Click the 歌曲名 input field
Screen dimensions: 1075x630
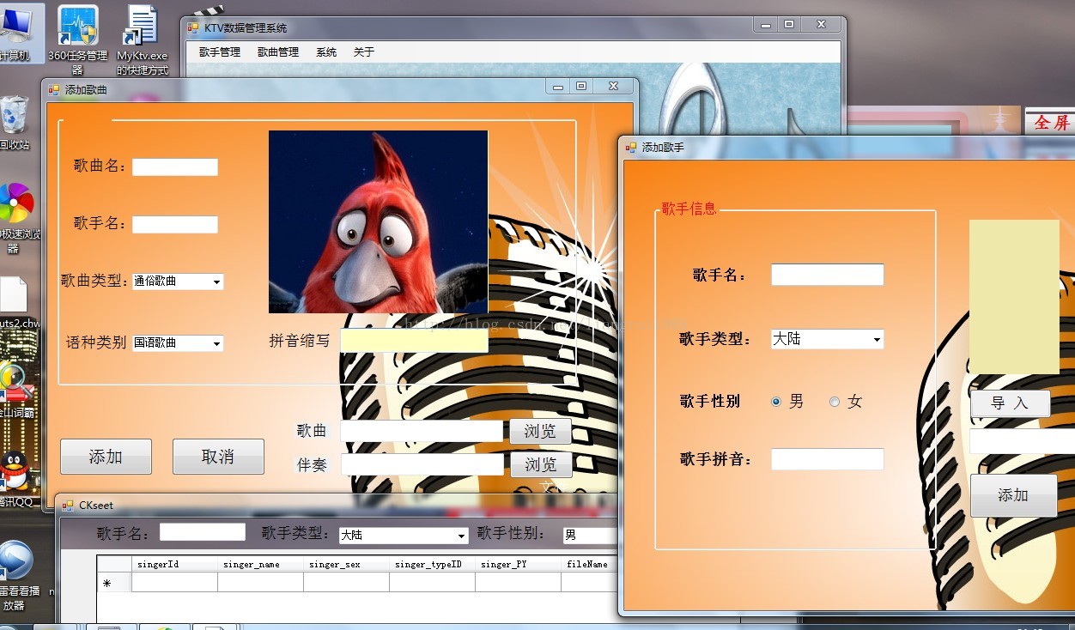175,167
